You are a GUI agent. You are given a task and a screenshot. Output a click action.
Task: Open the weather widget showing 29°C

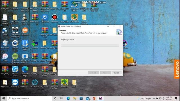144,98
